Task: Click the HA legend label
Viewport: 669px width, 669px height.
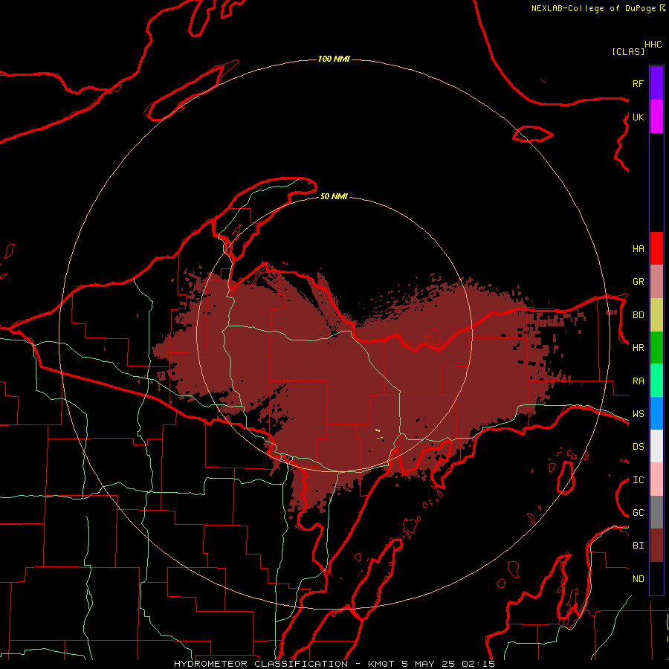Action: (638, 248)
